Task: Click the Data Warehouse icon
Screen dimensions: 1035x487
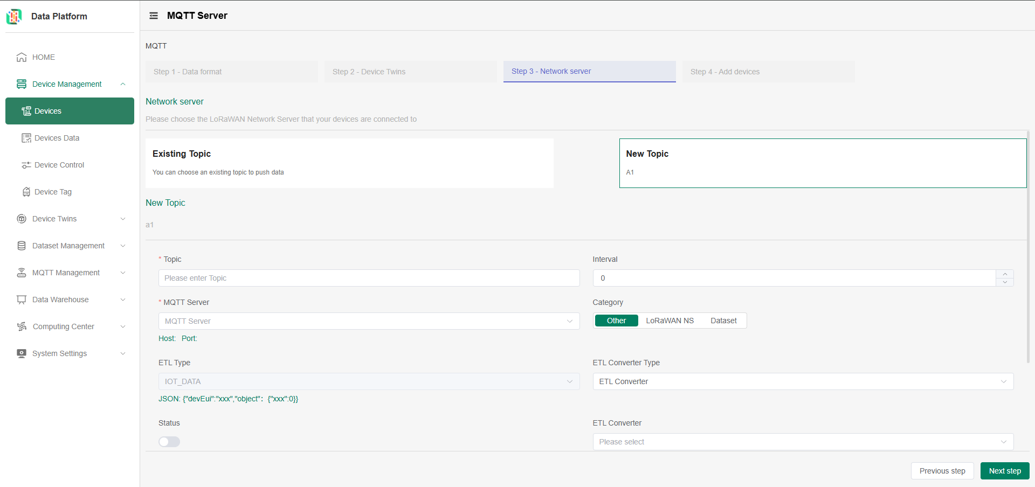Action: tap(22, 300)
